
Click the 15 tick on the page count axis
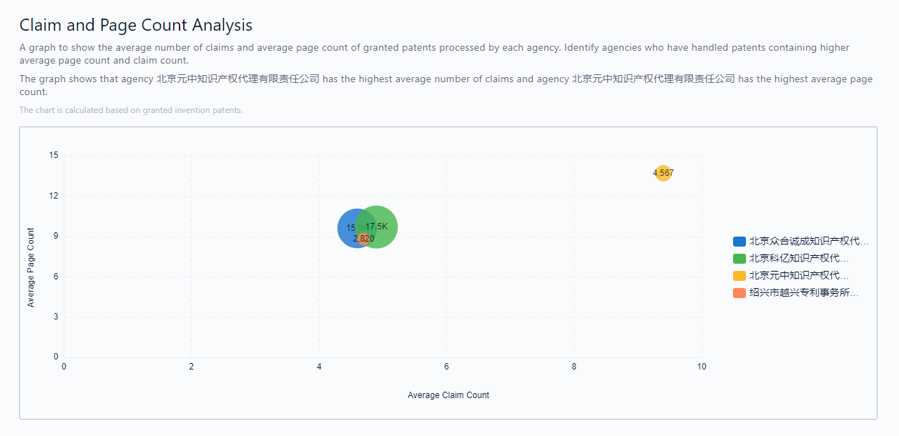[54, 156]
